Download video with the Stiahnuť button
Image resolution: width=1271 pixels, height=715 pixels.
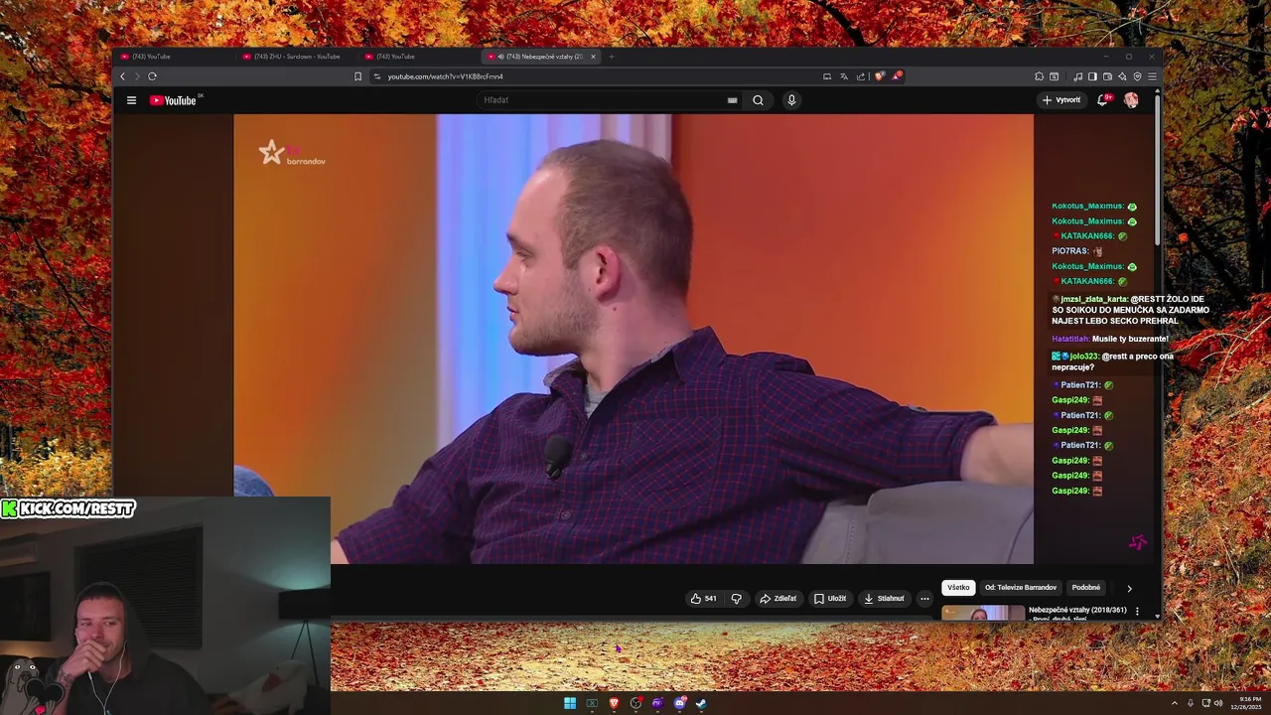[884, 599]
